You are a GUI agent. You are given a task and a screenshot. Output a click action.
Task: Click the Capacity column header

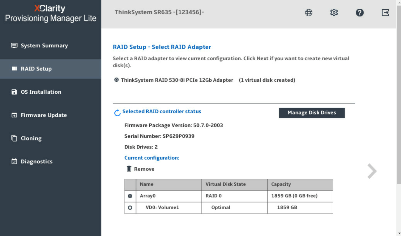point(300,184)
